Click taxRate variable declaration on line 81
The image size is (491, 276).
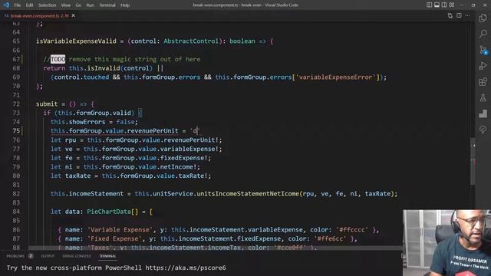[78, 176]
